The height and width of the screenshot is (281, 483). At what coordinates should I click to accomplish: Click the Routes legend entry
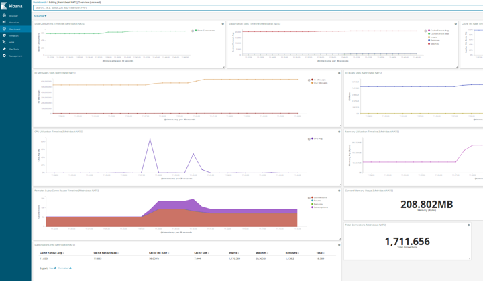pyautogui.click(x=317, y=201)
